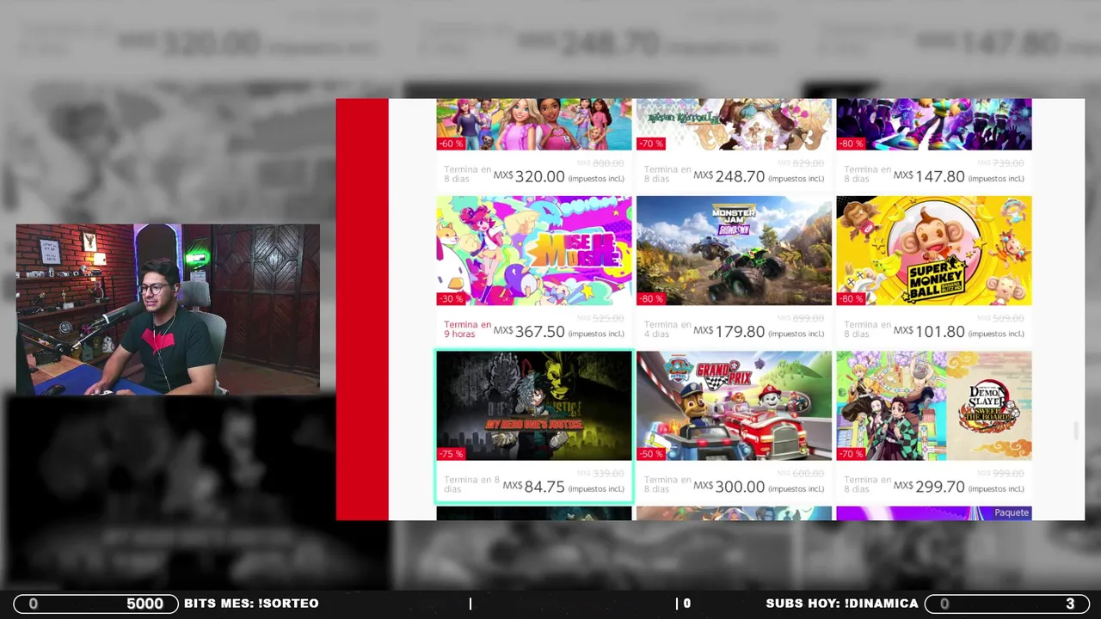Open the Monster Jam Showdown thumbnail
Screen dimensions: 1101x619
pyautogui.click(x=734, y=250)
